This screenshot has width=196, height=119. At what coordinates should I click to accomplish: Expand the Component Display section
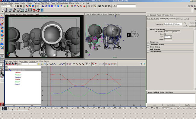pyautogui.click(x=148, y=45)
